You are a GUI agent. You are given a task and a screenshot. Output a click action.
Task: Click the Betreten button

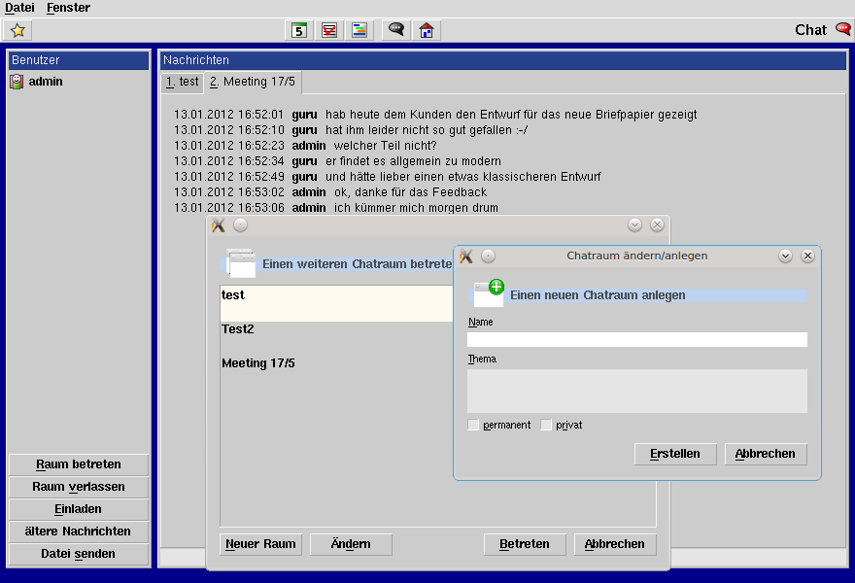[525, 544]
